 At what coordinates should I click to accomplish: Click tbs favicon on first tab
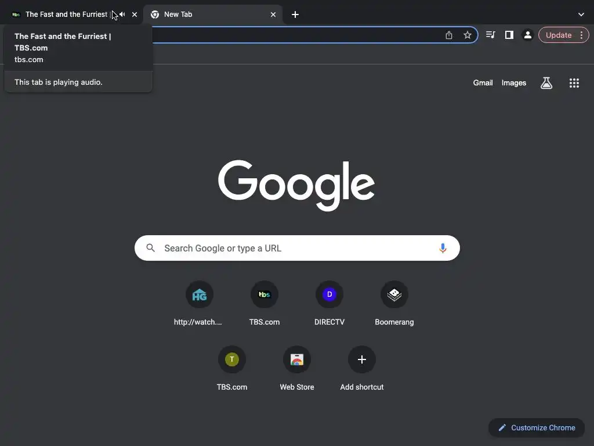click(16, 15)
